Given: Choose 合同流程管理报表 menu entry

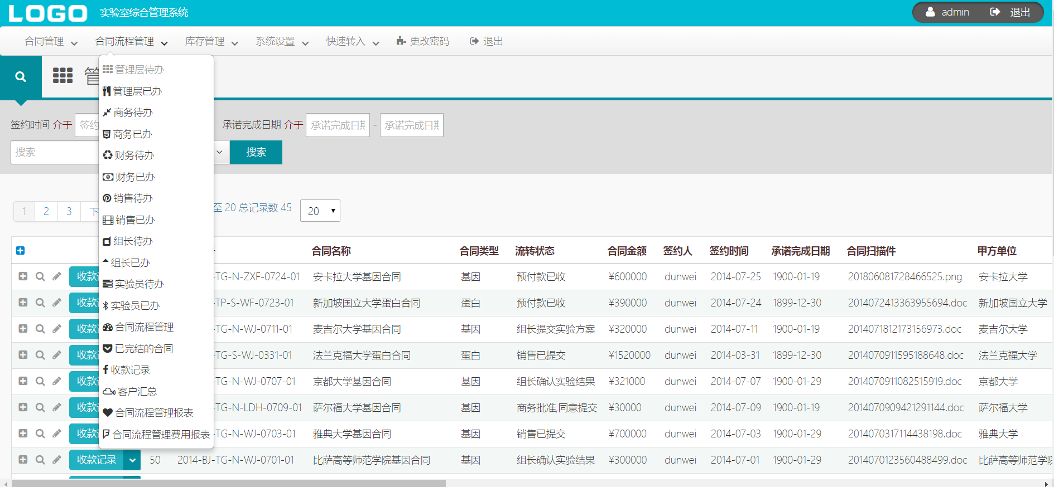Looking at the screenshot, I should click(x=154, y=413).
